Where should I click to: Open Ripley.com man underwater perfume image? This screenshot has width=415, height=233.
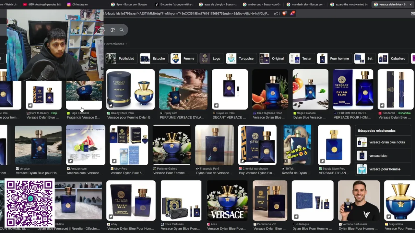[183, 89]
